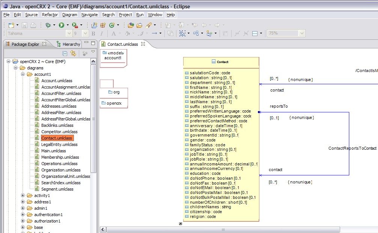Expand the authentication1 folder
Image resolution: width=378 pixels, height=233 pixels.
point(23,215)
